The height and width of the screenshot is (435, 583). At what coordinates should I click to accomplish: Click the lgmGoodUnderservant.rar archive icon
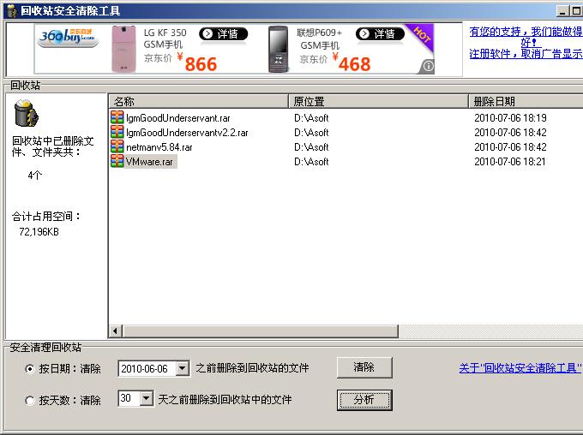(117, 117)
